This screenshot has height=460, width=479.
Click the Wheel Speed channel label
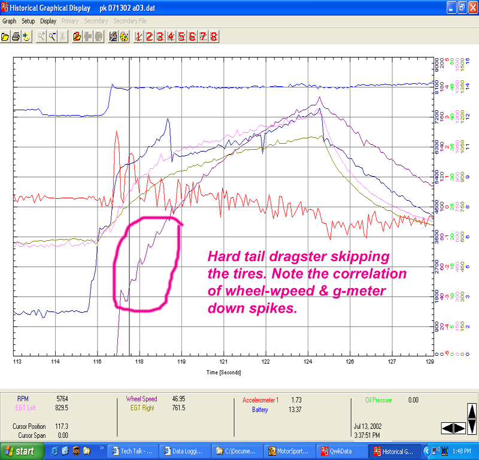click(x=141, y=399)
